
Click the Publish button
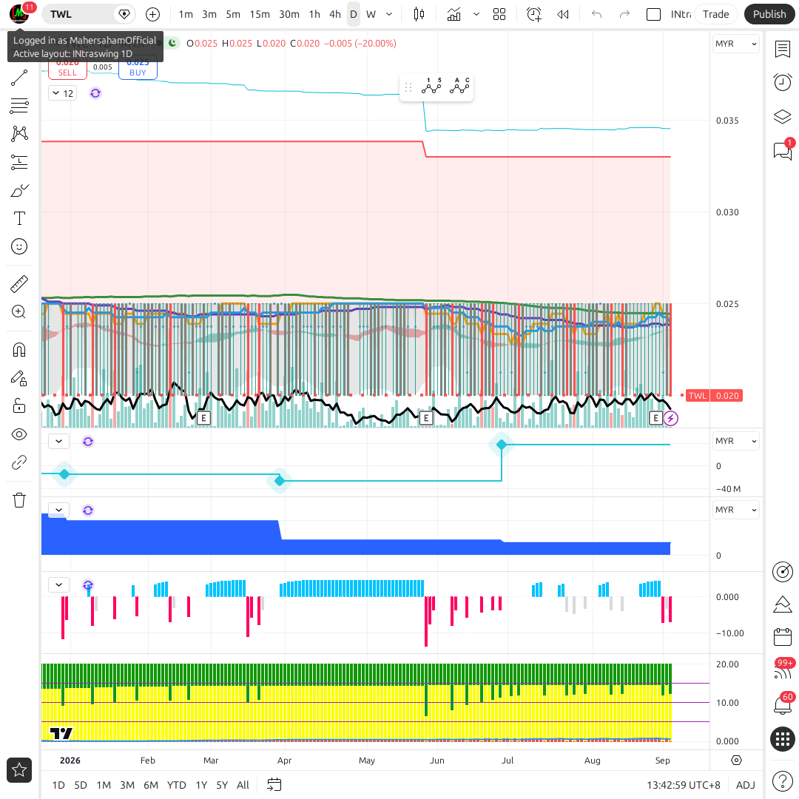point(769,14)
